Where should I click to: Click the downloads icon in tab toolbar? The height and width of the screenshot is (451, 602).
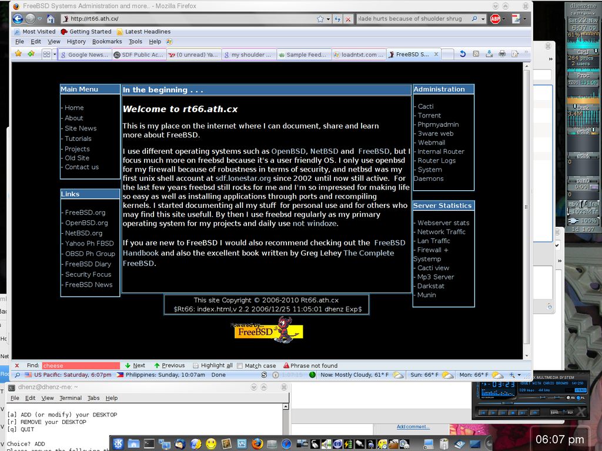pos(489,54)
